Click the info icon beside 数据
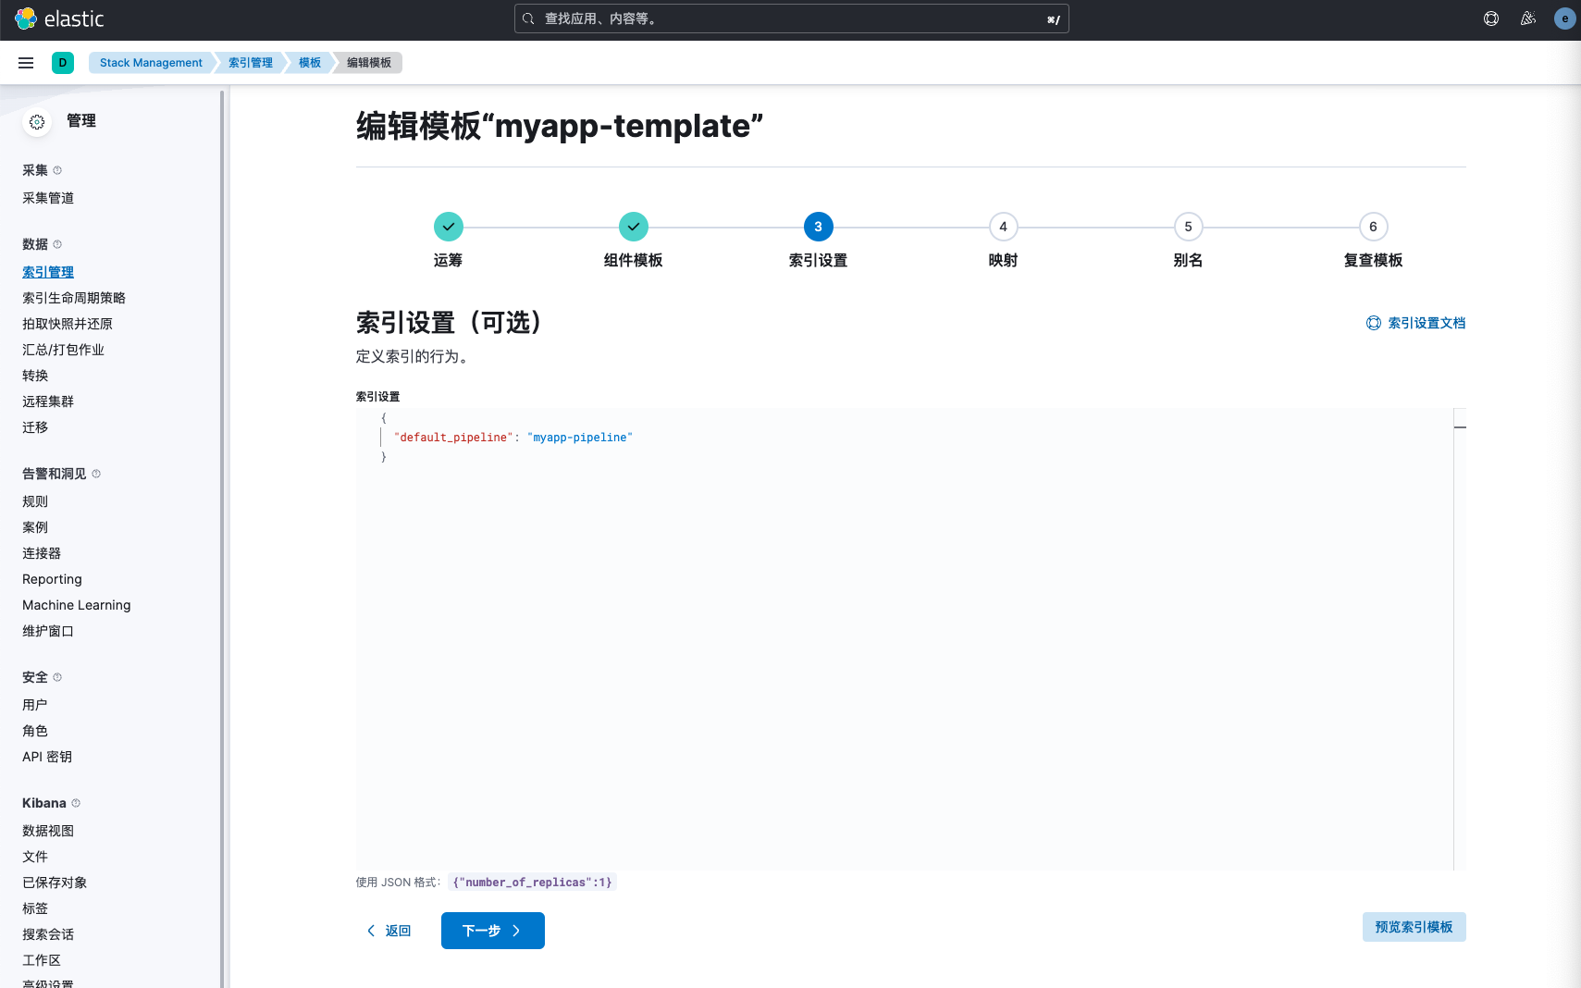This screenshot has width=1581, height=988. [57, 244]
